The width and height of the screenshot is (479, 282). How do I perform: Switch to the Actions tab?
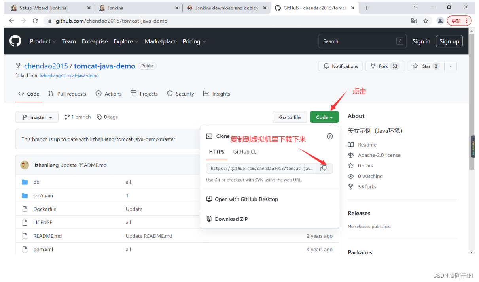point(109,94)
